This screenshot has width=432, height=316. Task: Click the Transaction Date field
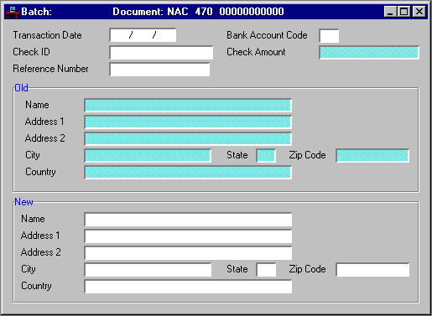click(143, 35)
